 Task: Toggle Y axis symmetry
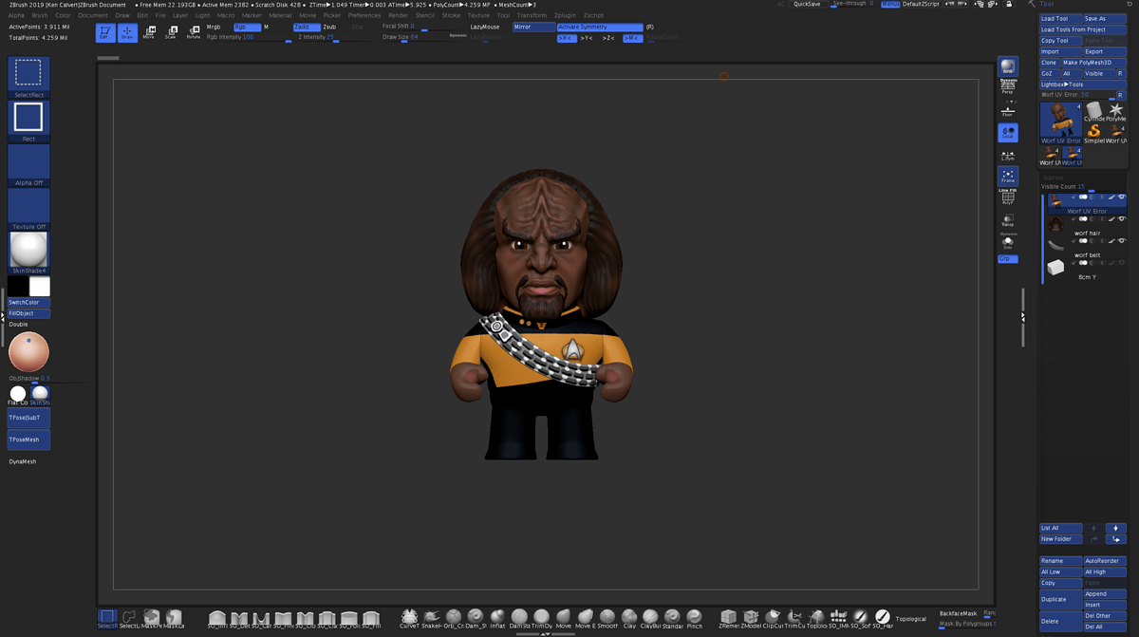[588, 38]
